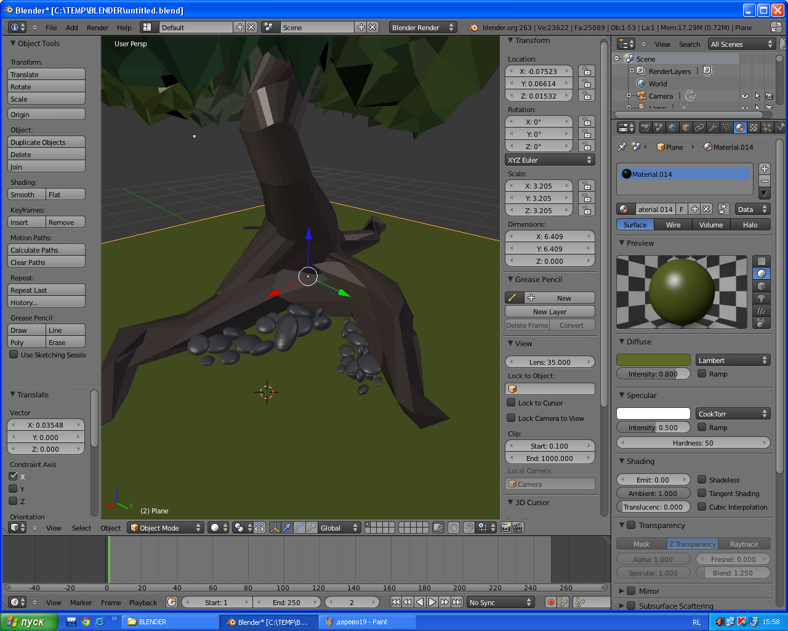Enable Use Sketching Session checkbox

(x=14, y=354)
